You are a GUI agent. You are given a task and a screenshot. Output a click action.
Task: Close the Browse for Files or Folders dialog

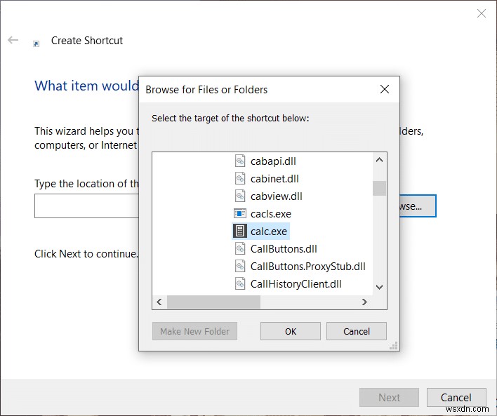tap(385, 89)
